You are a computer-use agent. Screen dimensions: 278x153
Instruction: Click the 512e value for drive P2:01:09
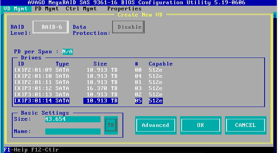tap(156, 70)
